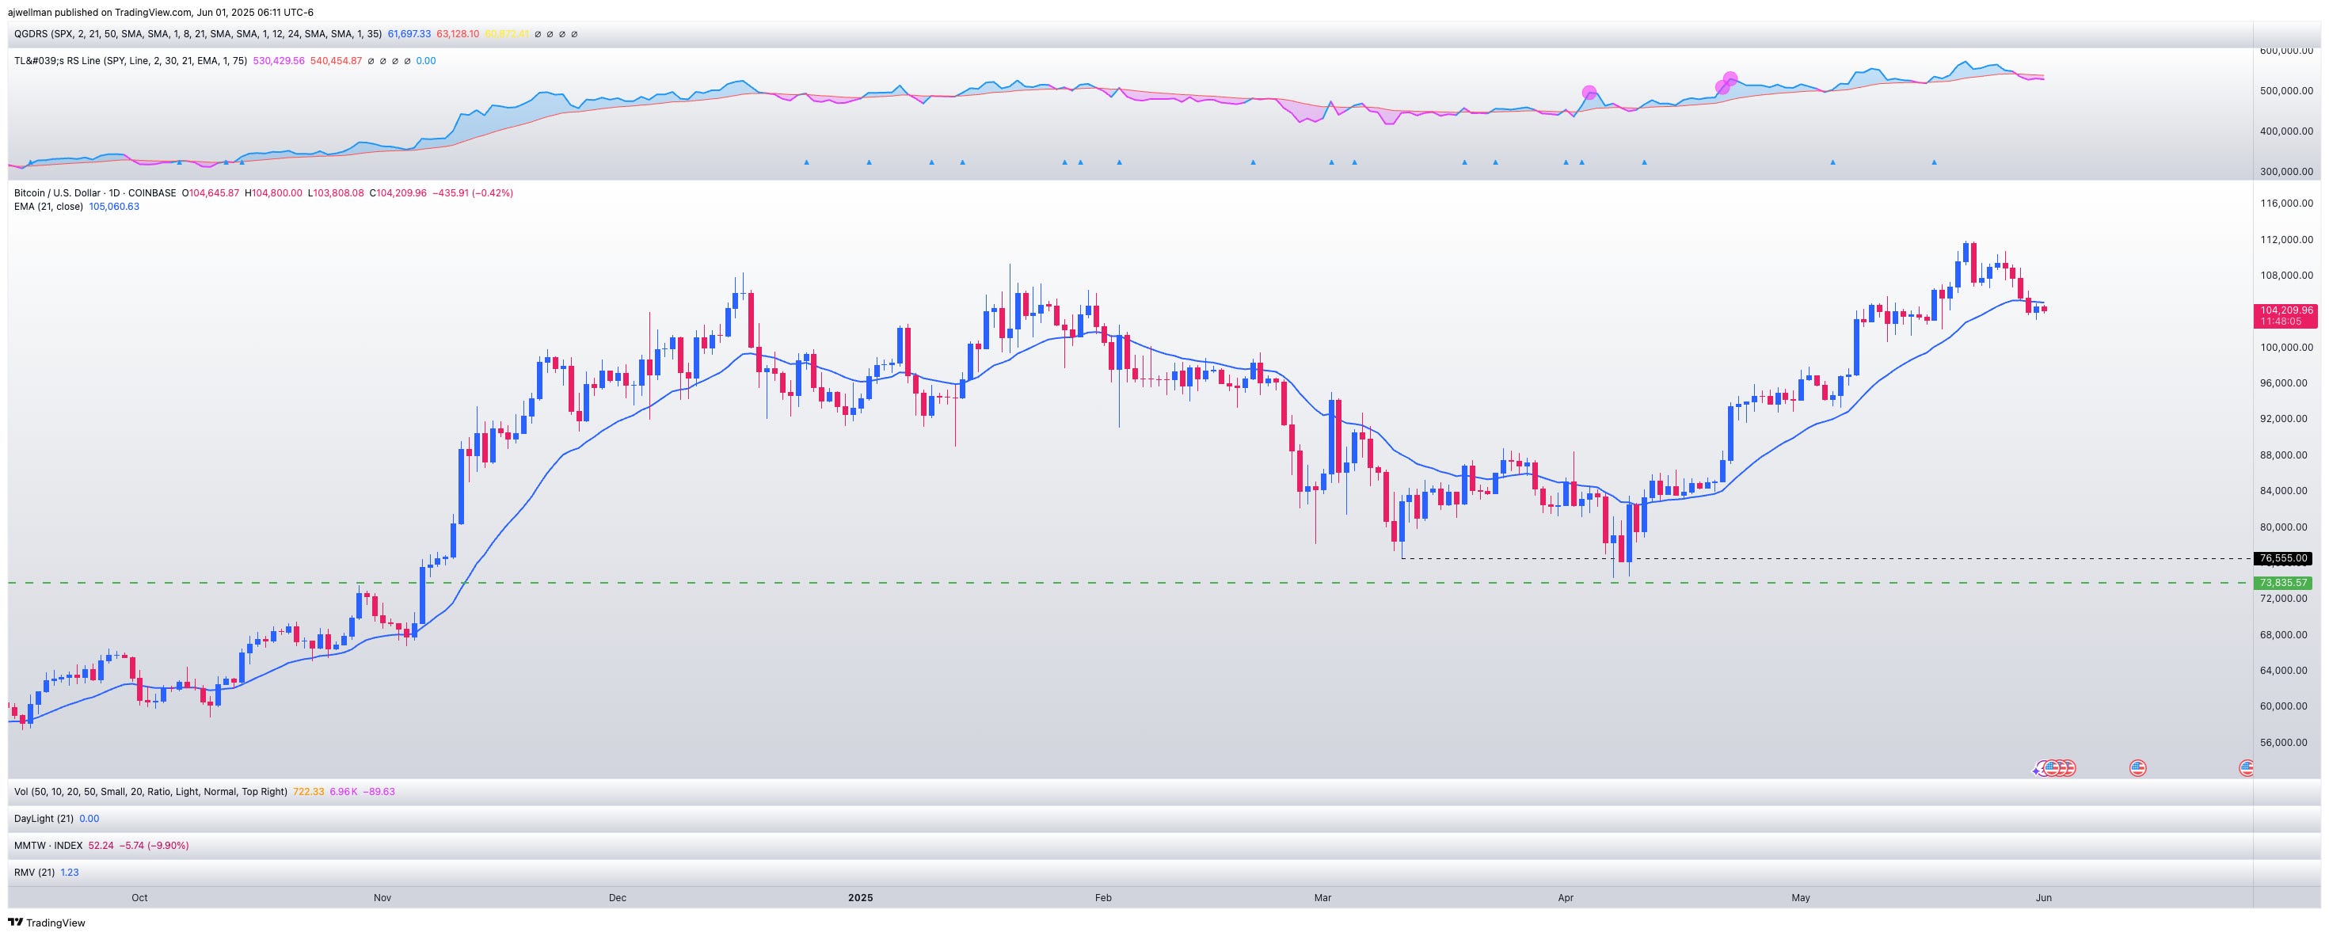
Task: Click the TradingView logo at bottom left
Action: pos(47,923)
